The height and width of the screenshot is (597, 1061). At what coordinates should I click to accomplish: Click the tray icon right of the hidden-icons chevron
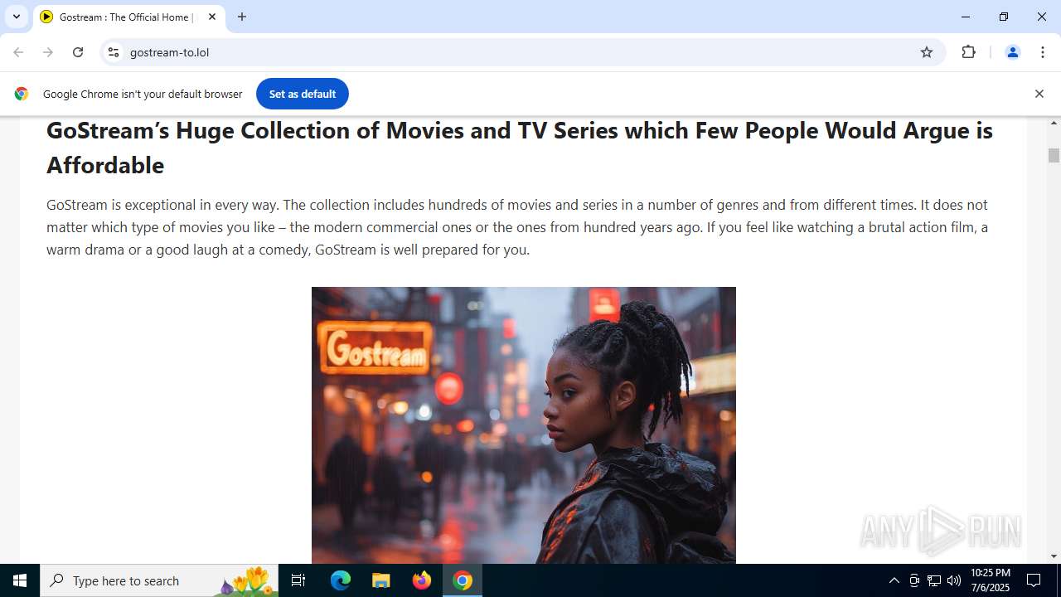point(914,580)
